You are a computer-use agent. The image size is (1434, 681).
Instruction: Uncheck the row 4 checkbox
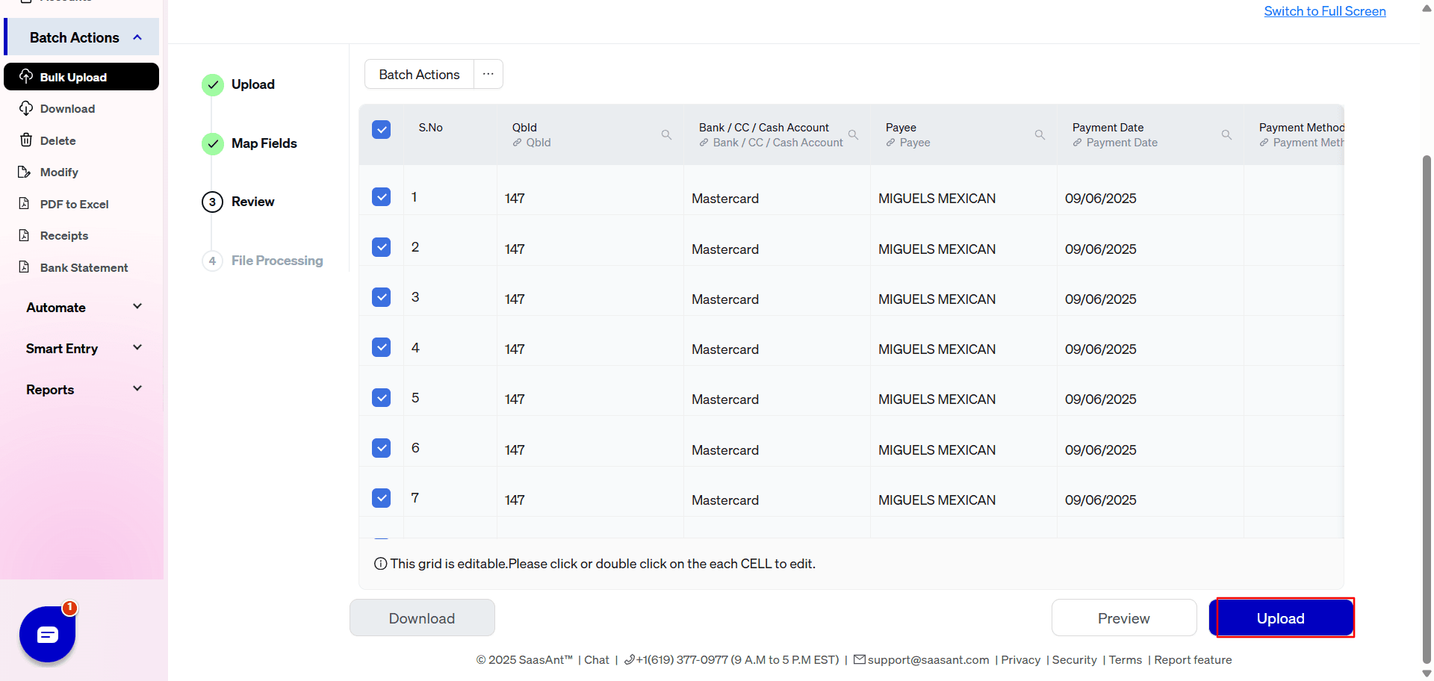(382, 347)
